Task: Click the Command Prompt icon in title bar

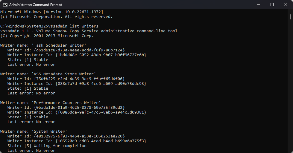Action: [x=5, y=4]
